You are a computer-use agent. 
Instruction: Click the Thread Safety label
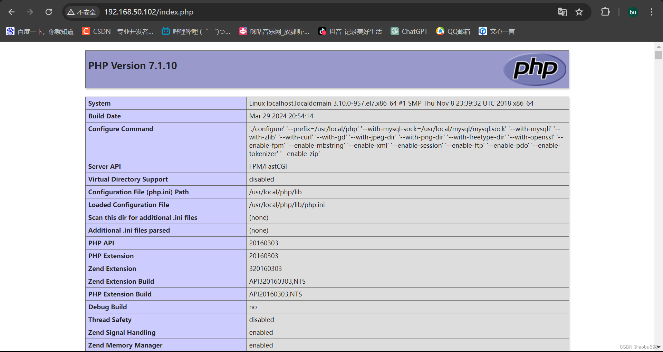coord(110,320)
